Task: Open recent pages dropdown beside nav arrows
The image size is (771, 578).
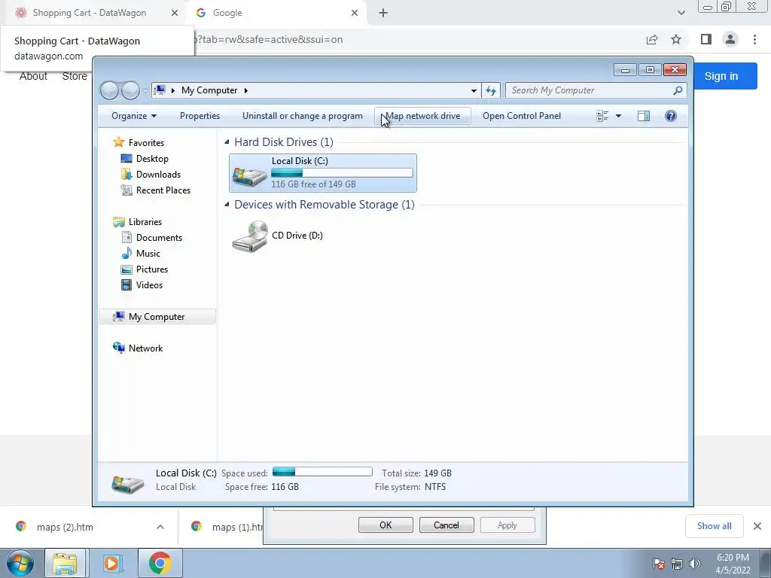Action: point(145,91)
